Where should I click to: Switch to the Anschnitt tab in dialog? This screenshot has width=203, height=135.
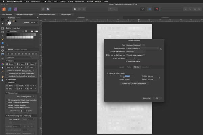tap(146, 67)
